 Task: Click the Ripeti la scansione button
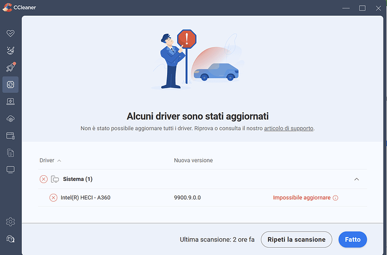[297, 239]
